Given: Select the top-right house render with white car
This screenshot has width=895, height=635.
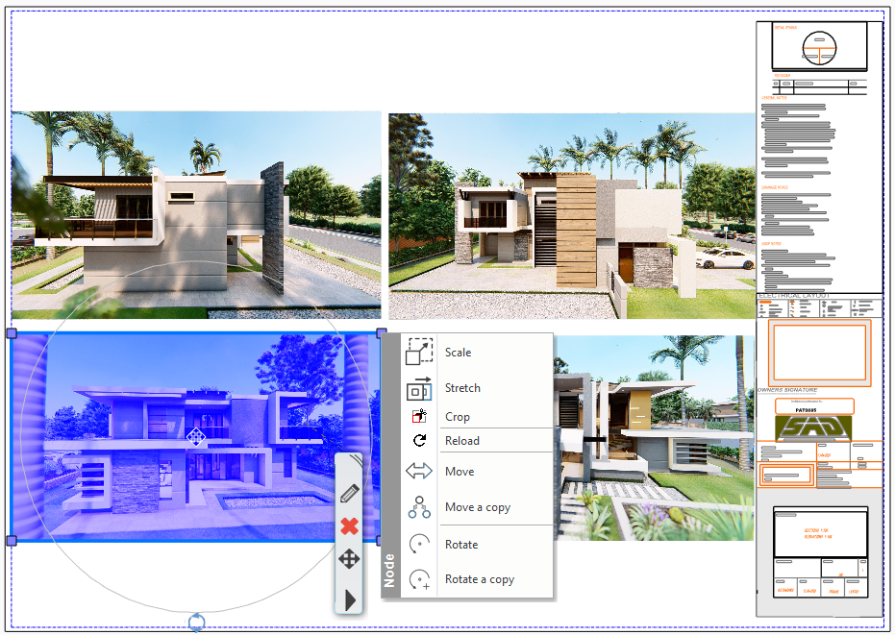Looking at the screenshot, I should tap(571, 216).
